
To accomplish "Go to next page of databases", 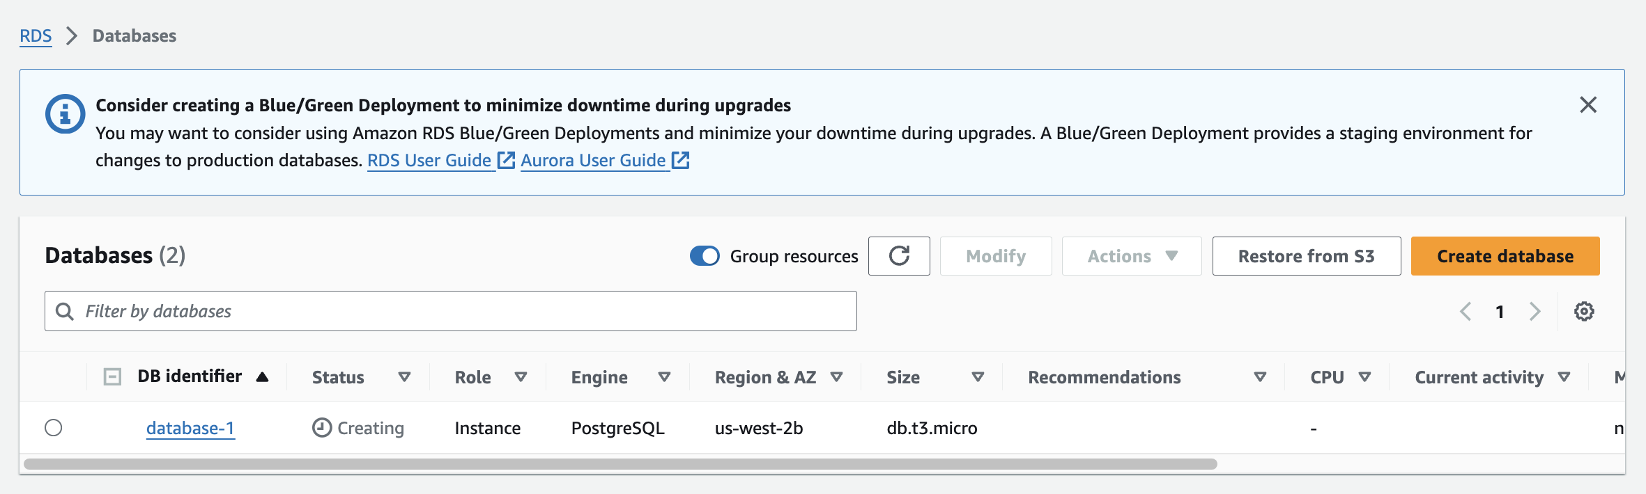I will 1535,311.
